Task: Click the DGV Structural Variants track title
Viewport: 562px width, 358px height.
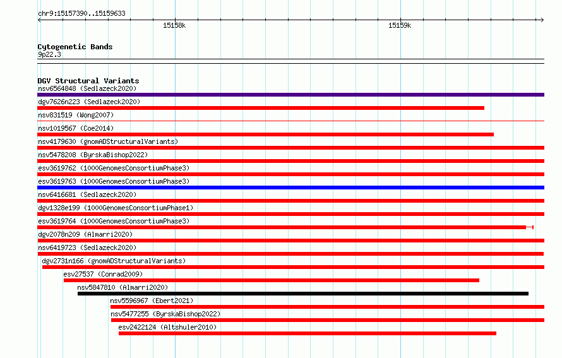Action: click(88, 81)
